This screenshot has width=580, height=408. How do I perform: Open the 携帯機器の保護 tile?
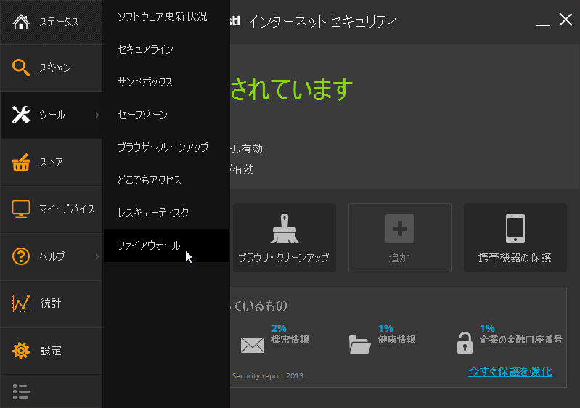(515, 238)
